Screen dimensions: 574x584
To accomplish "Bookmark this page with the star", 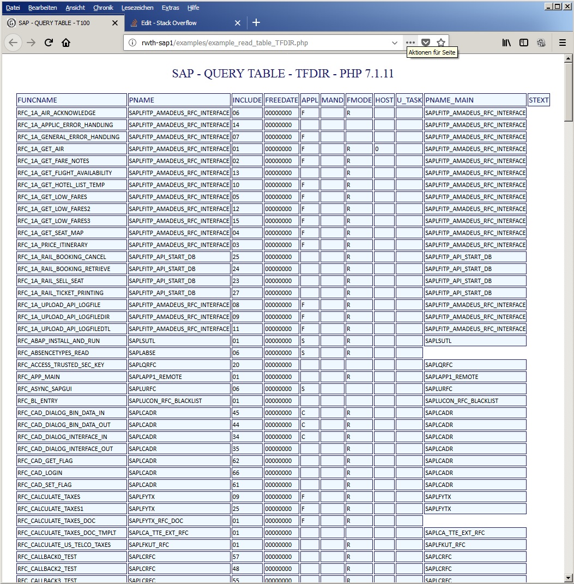I will click(x=441, y=43).
